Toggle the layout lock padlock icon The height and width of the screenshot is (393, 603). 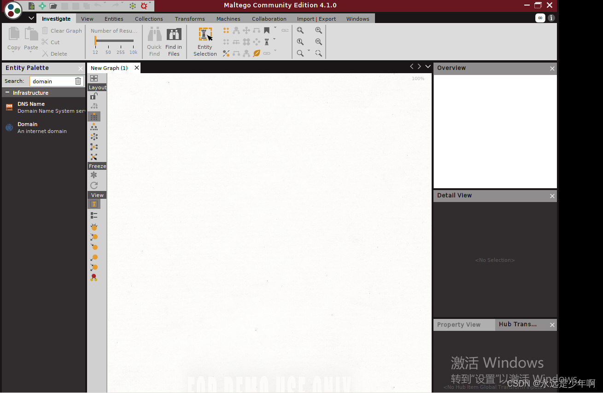click(x=94, y=96)
